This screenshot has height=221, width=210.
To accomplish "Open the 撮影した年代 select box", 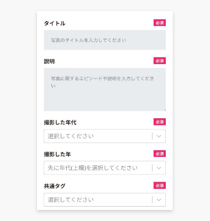I will click(x=104, y=136).
